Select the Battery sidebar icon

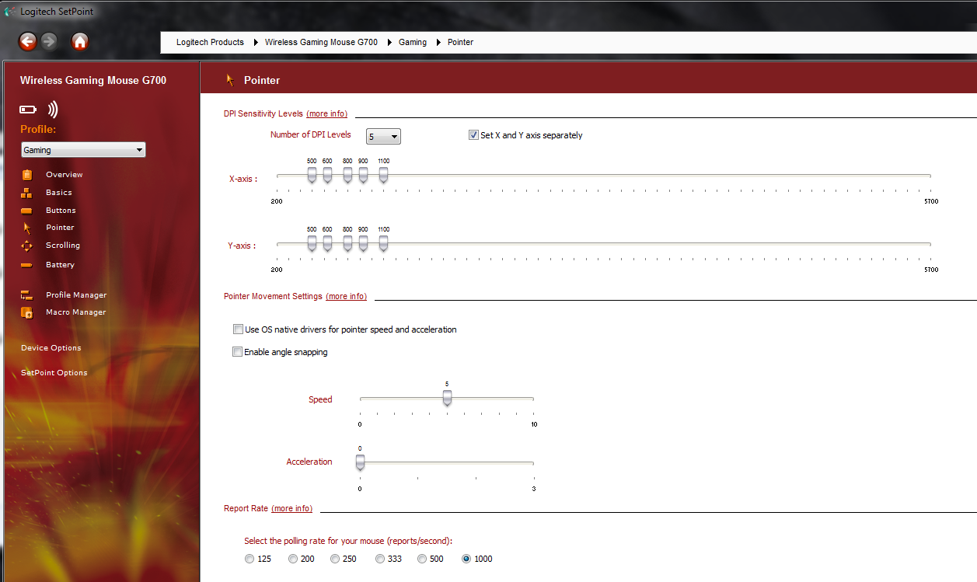[27, 265]
